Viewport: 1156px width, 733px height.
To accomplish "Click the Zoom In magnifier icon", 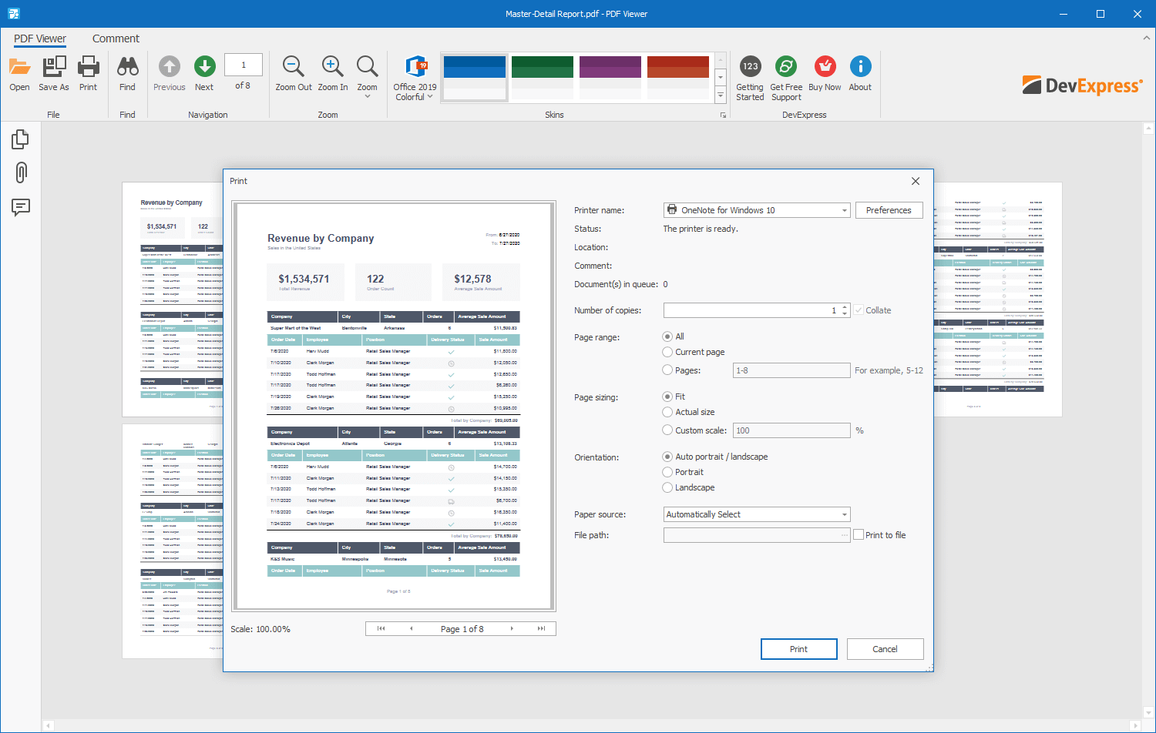I will click(x=333, y=68).
